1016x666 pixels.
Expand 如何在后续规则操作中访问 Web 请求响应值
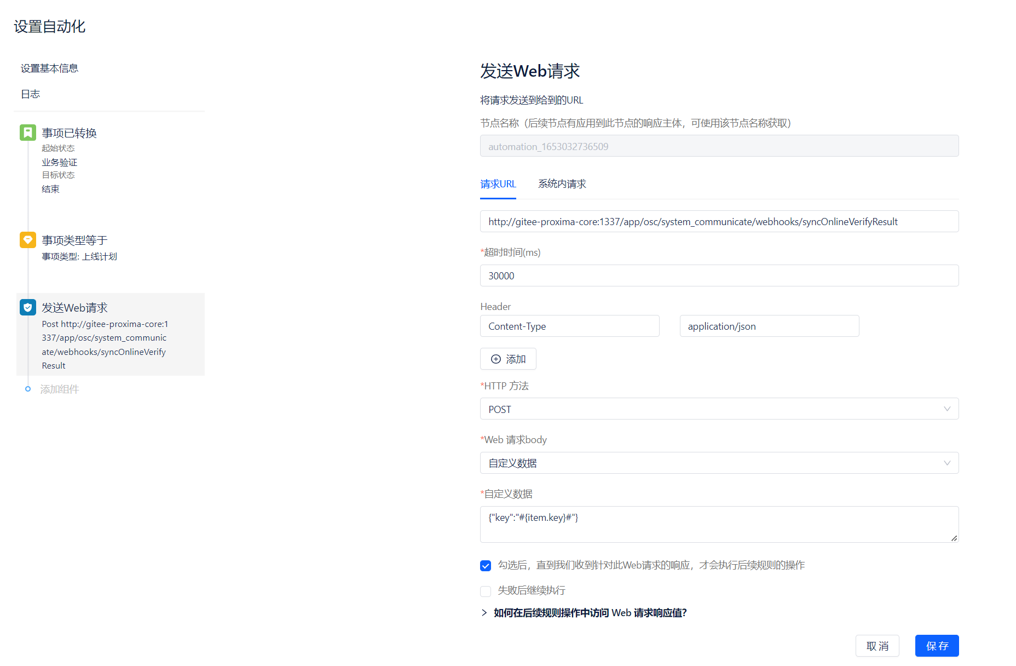click(584, 612)
